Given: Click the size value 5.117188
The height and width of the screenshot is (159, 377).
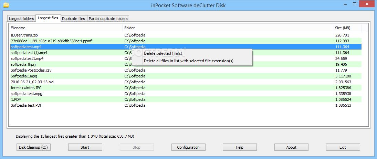Looking at the screenshot, I should point(343,76).
